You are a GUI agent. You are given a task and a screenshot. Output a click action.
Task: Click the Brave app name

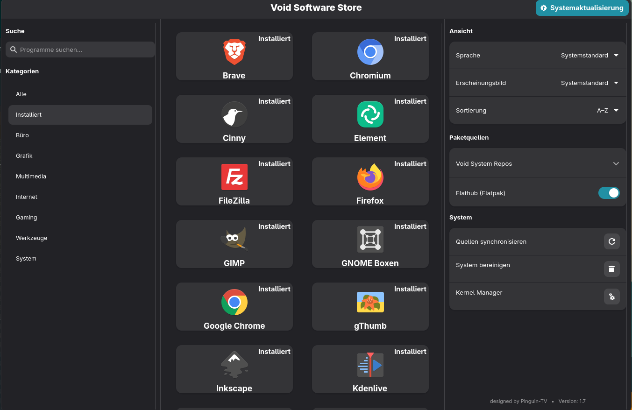tap(234, 76)
